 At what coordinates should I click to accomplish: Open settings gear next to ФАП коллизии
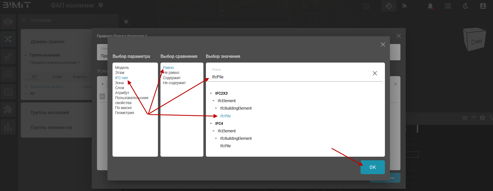[101, 5]
